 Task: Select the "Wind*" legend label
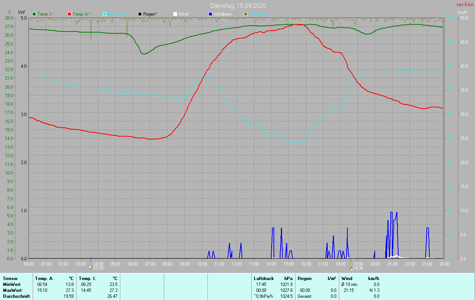(184, 14)
